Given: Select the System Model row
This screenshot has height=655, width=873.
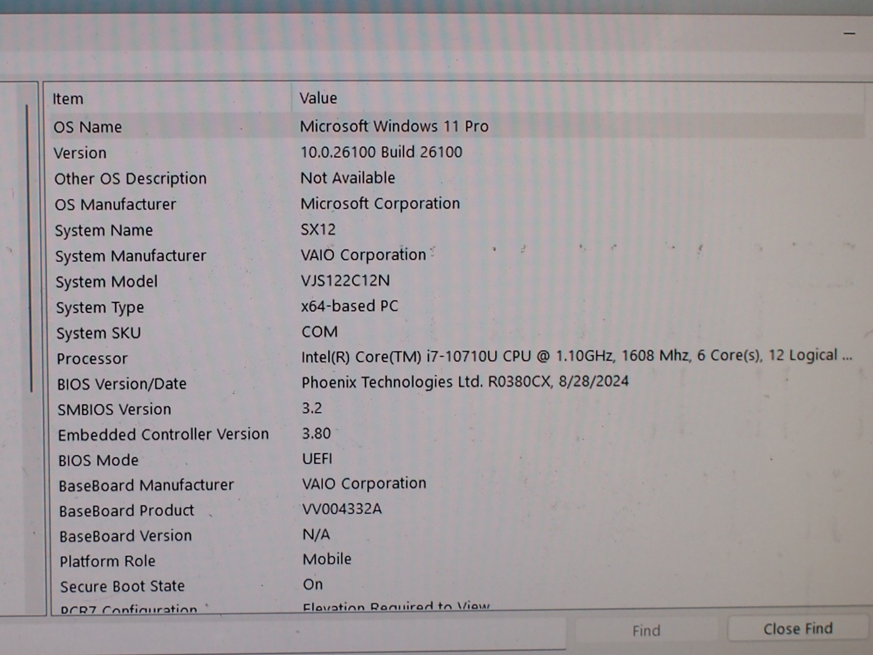Looking at the screenshot, I should [457, 281].
